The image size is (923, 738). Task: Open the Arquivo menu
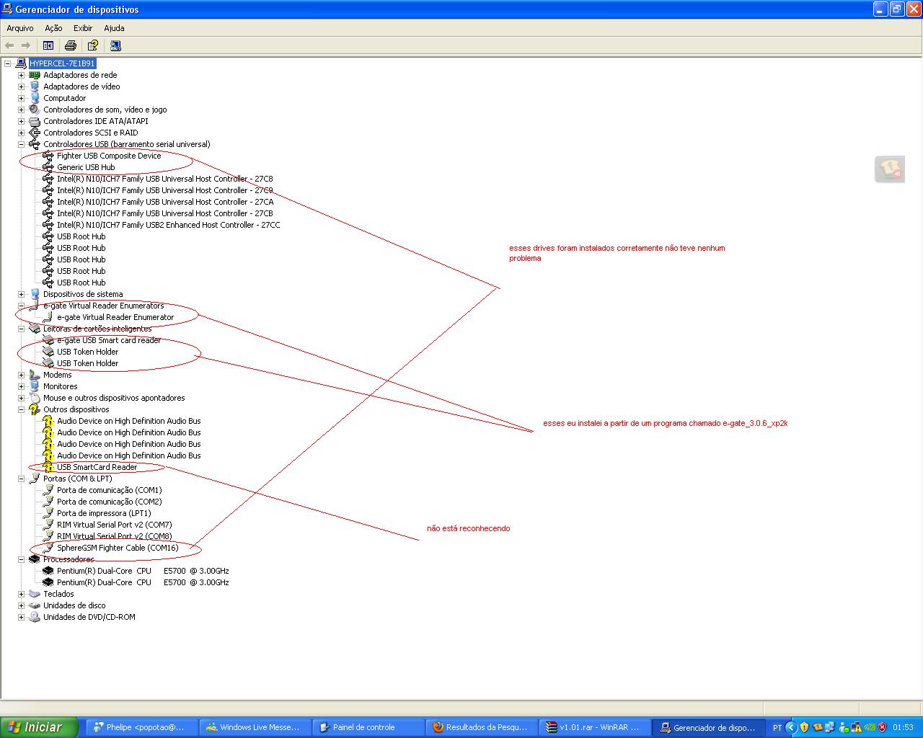tap(20, 28)
